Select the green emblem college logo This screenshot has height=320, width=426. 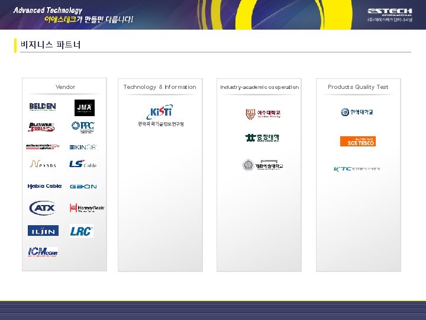262,138
